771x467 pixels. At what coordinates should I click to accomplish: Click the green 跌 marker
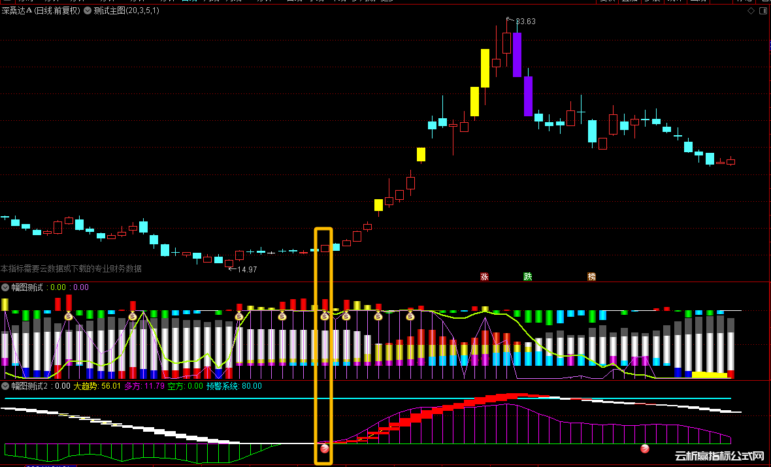(x=527, y=277)
